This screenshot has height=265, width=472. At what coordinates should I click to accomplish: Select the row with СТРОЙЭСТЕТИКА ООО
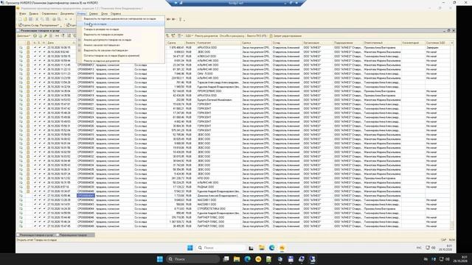[x=235, y=209]
